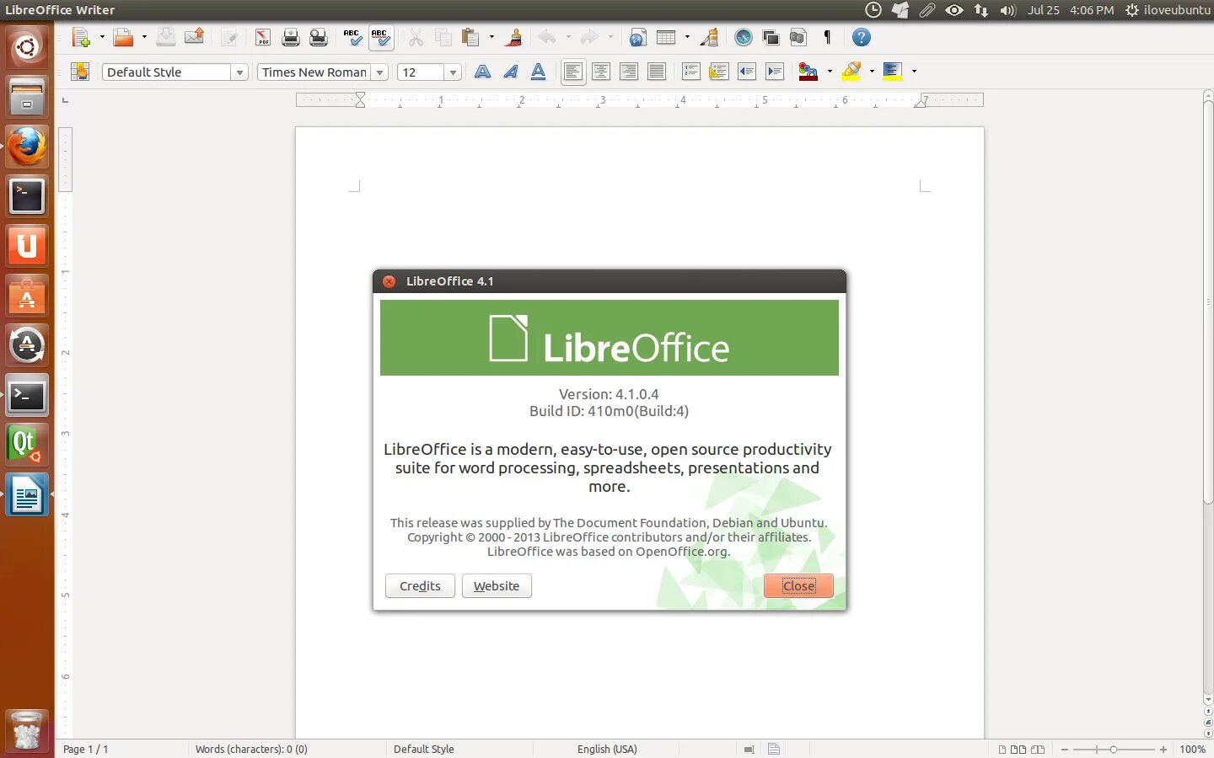Open the Data Sources icon

click(x=798, y=37)
